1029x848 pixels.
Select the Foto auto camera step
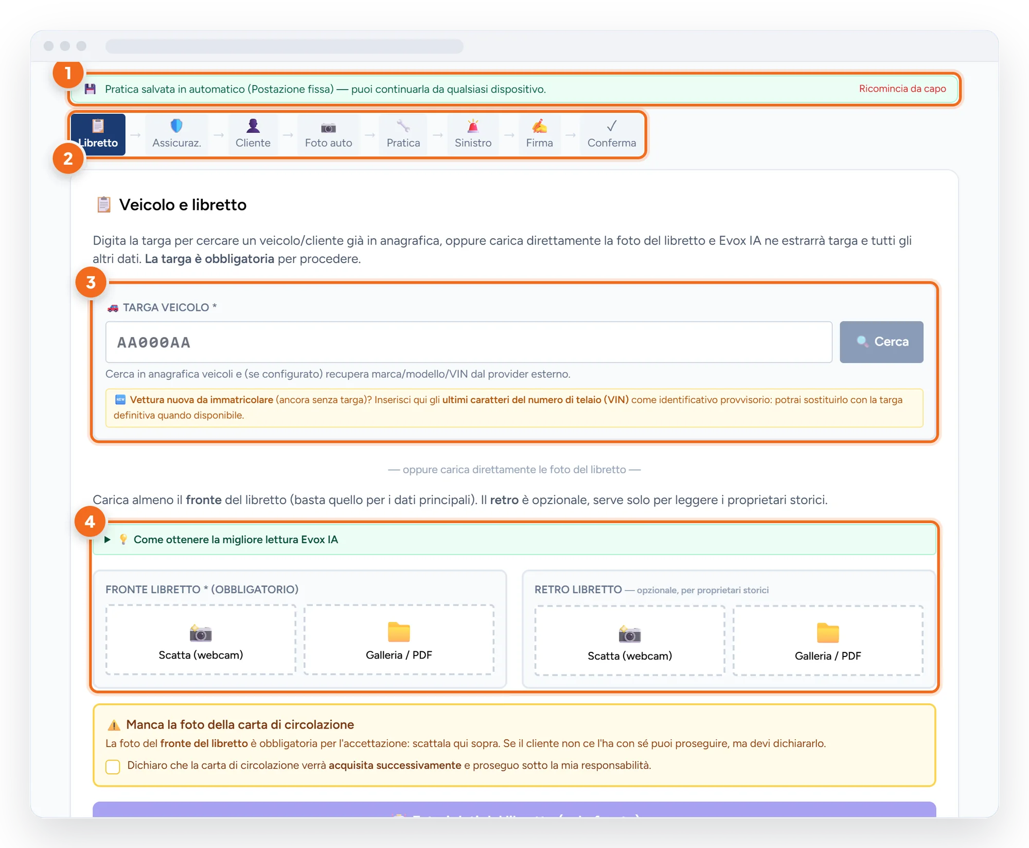pyautogui.click(x=328, y=134)
